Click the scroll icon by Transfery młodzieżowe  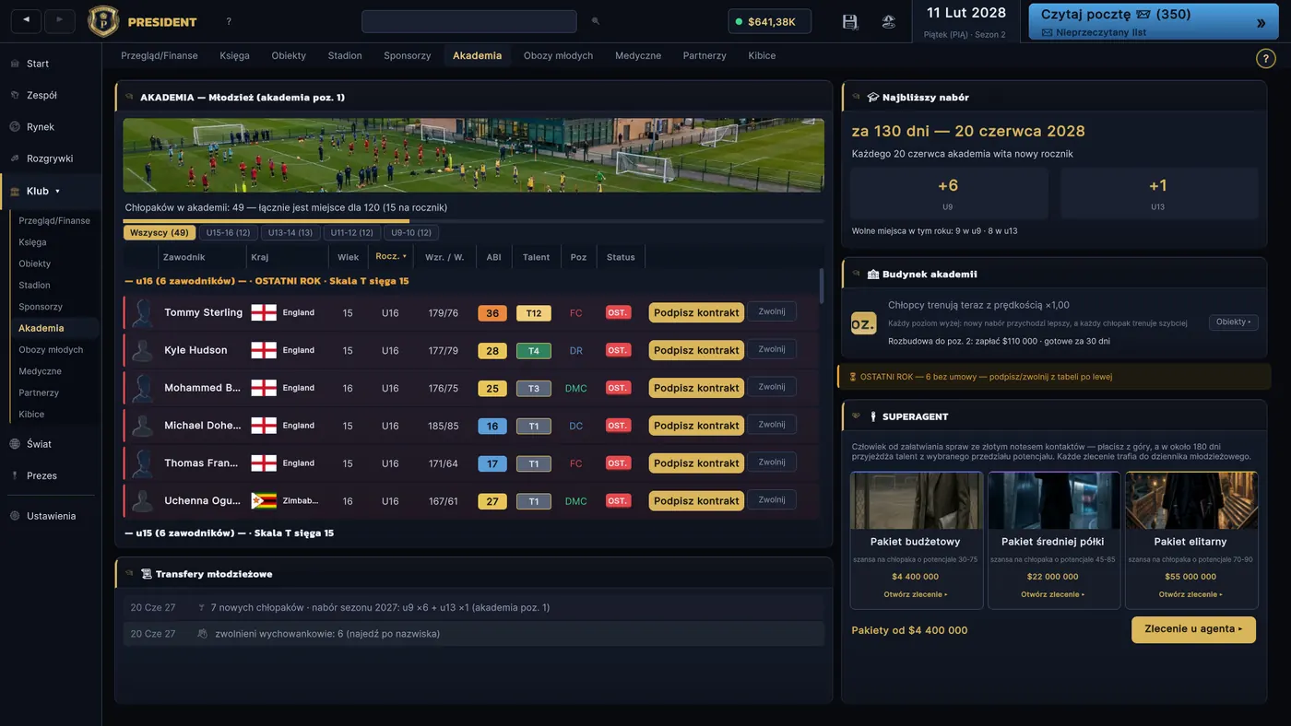pyautogui.click(x=146, y=574)
